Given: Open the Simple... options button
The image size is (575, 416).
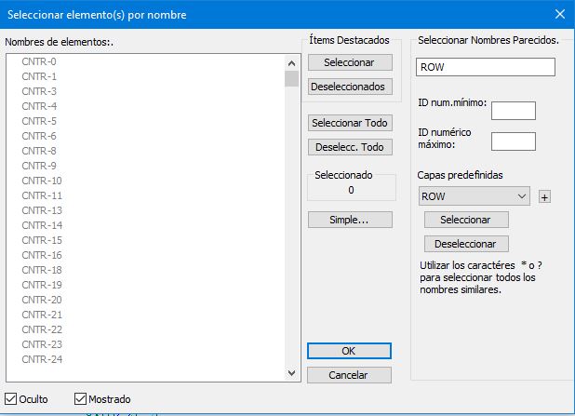Looking at the screenshot, I should coord(349,220).
